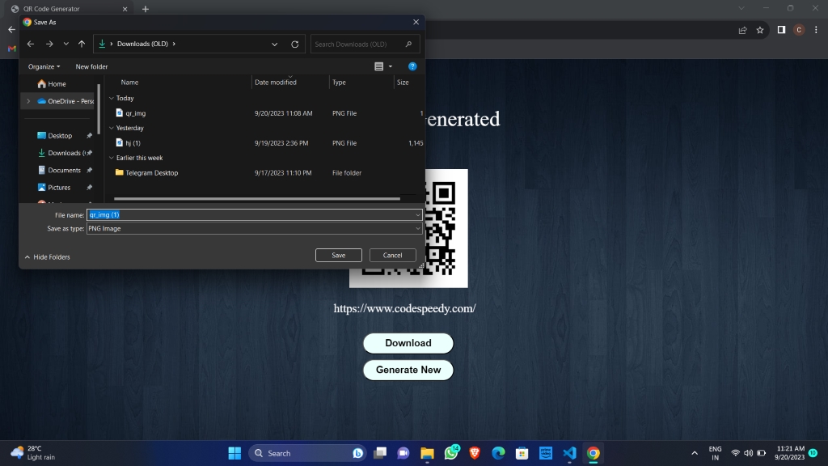Refresh the Downloads (OLD) folder
This screenshot has height=466, width=828.
294,44
